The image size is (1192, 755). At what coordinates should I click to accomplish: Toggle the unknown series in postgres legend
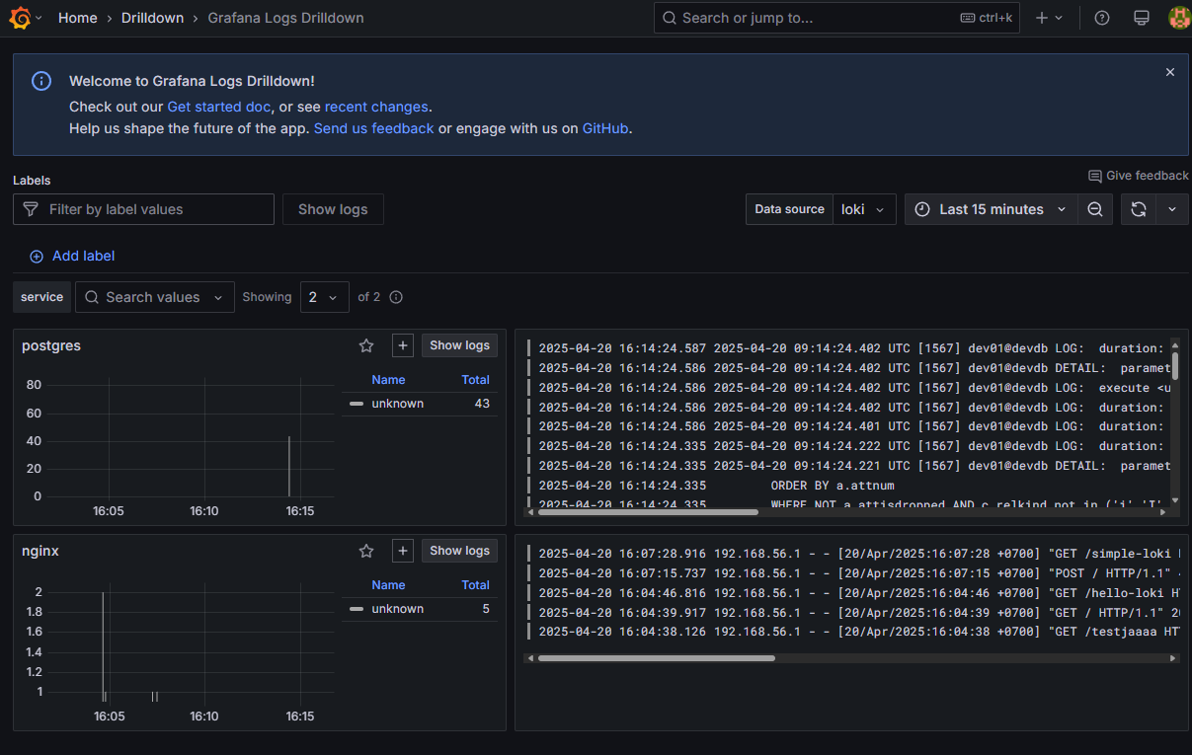coord(397,404)
